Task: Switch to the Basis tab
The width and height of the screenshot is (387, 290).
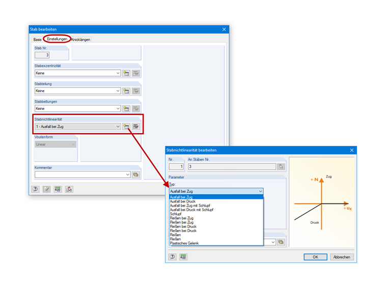Action: click(x=38, y=40)
